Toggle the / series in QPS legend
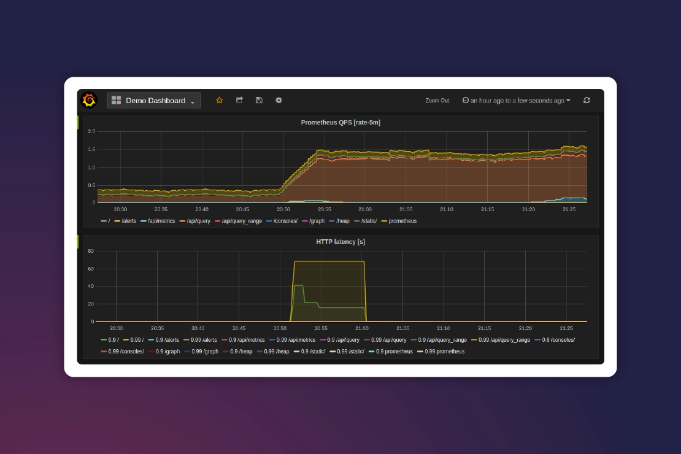The width and height of the screenshot is (681, 454). pyautogui.click(x=106, y=221)
